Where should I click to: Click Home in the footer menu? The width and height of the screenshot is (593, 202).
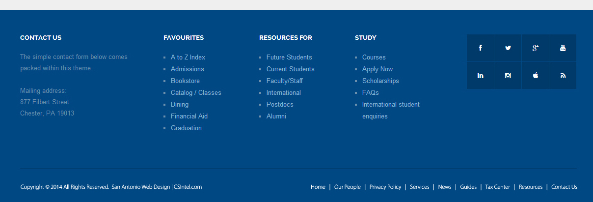coord(318,187)
